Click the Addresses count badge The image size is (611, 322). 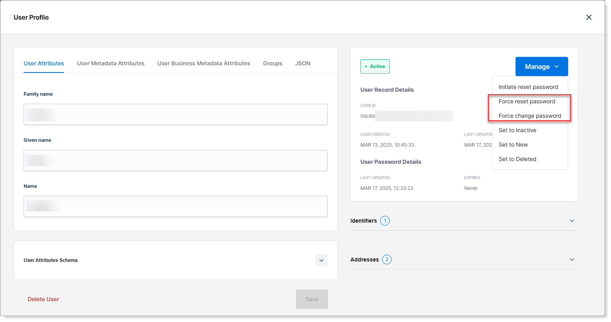pos(386,260)
